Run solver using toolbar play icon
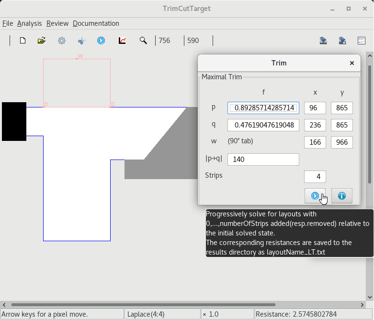The image size is (374, 320). click(101, 41)
